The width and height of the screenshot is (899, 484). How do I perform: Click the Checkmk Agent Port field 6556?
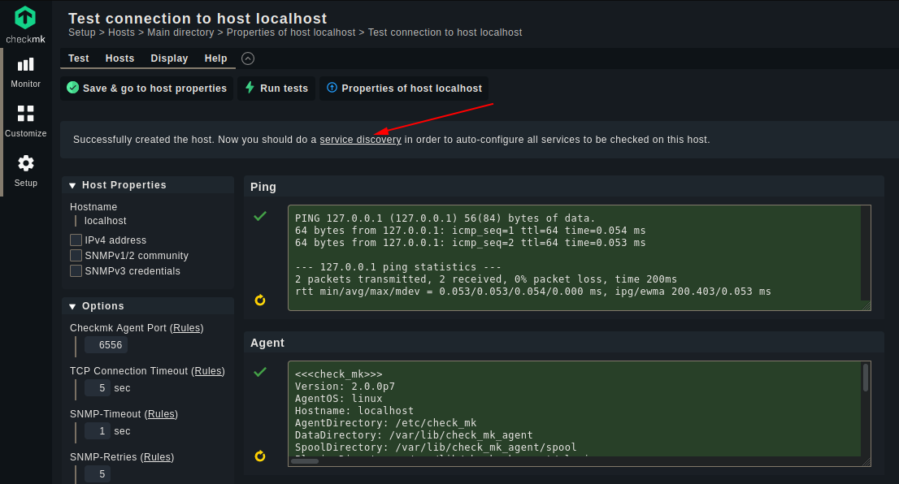106,345
